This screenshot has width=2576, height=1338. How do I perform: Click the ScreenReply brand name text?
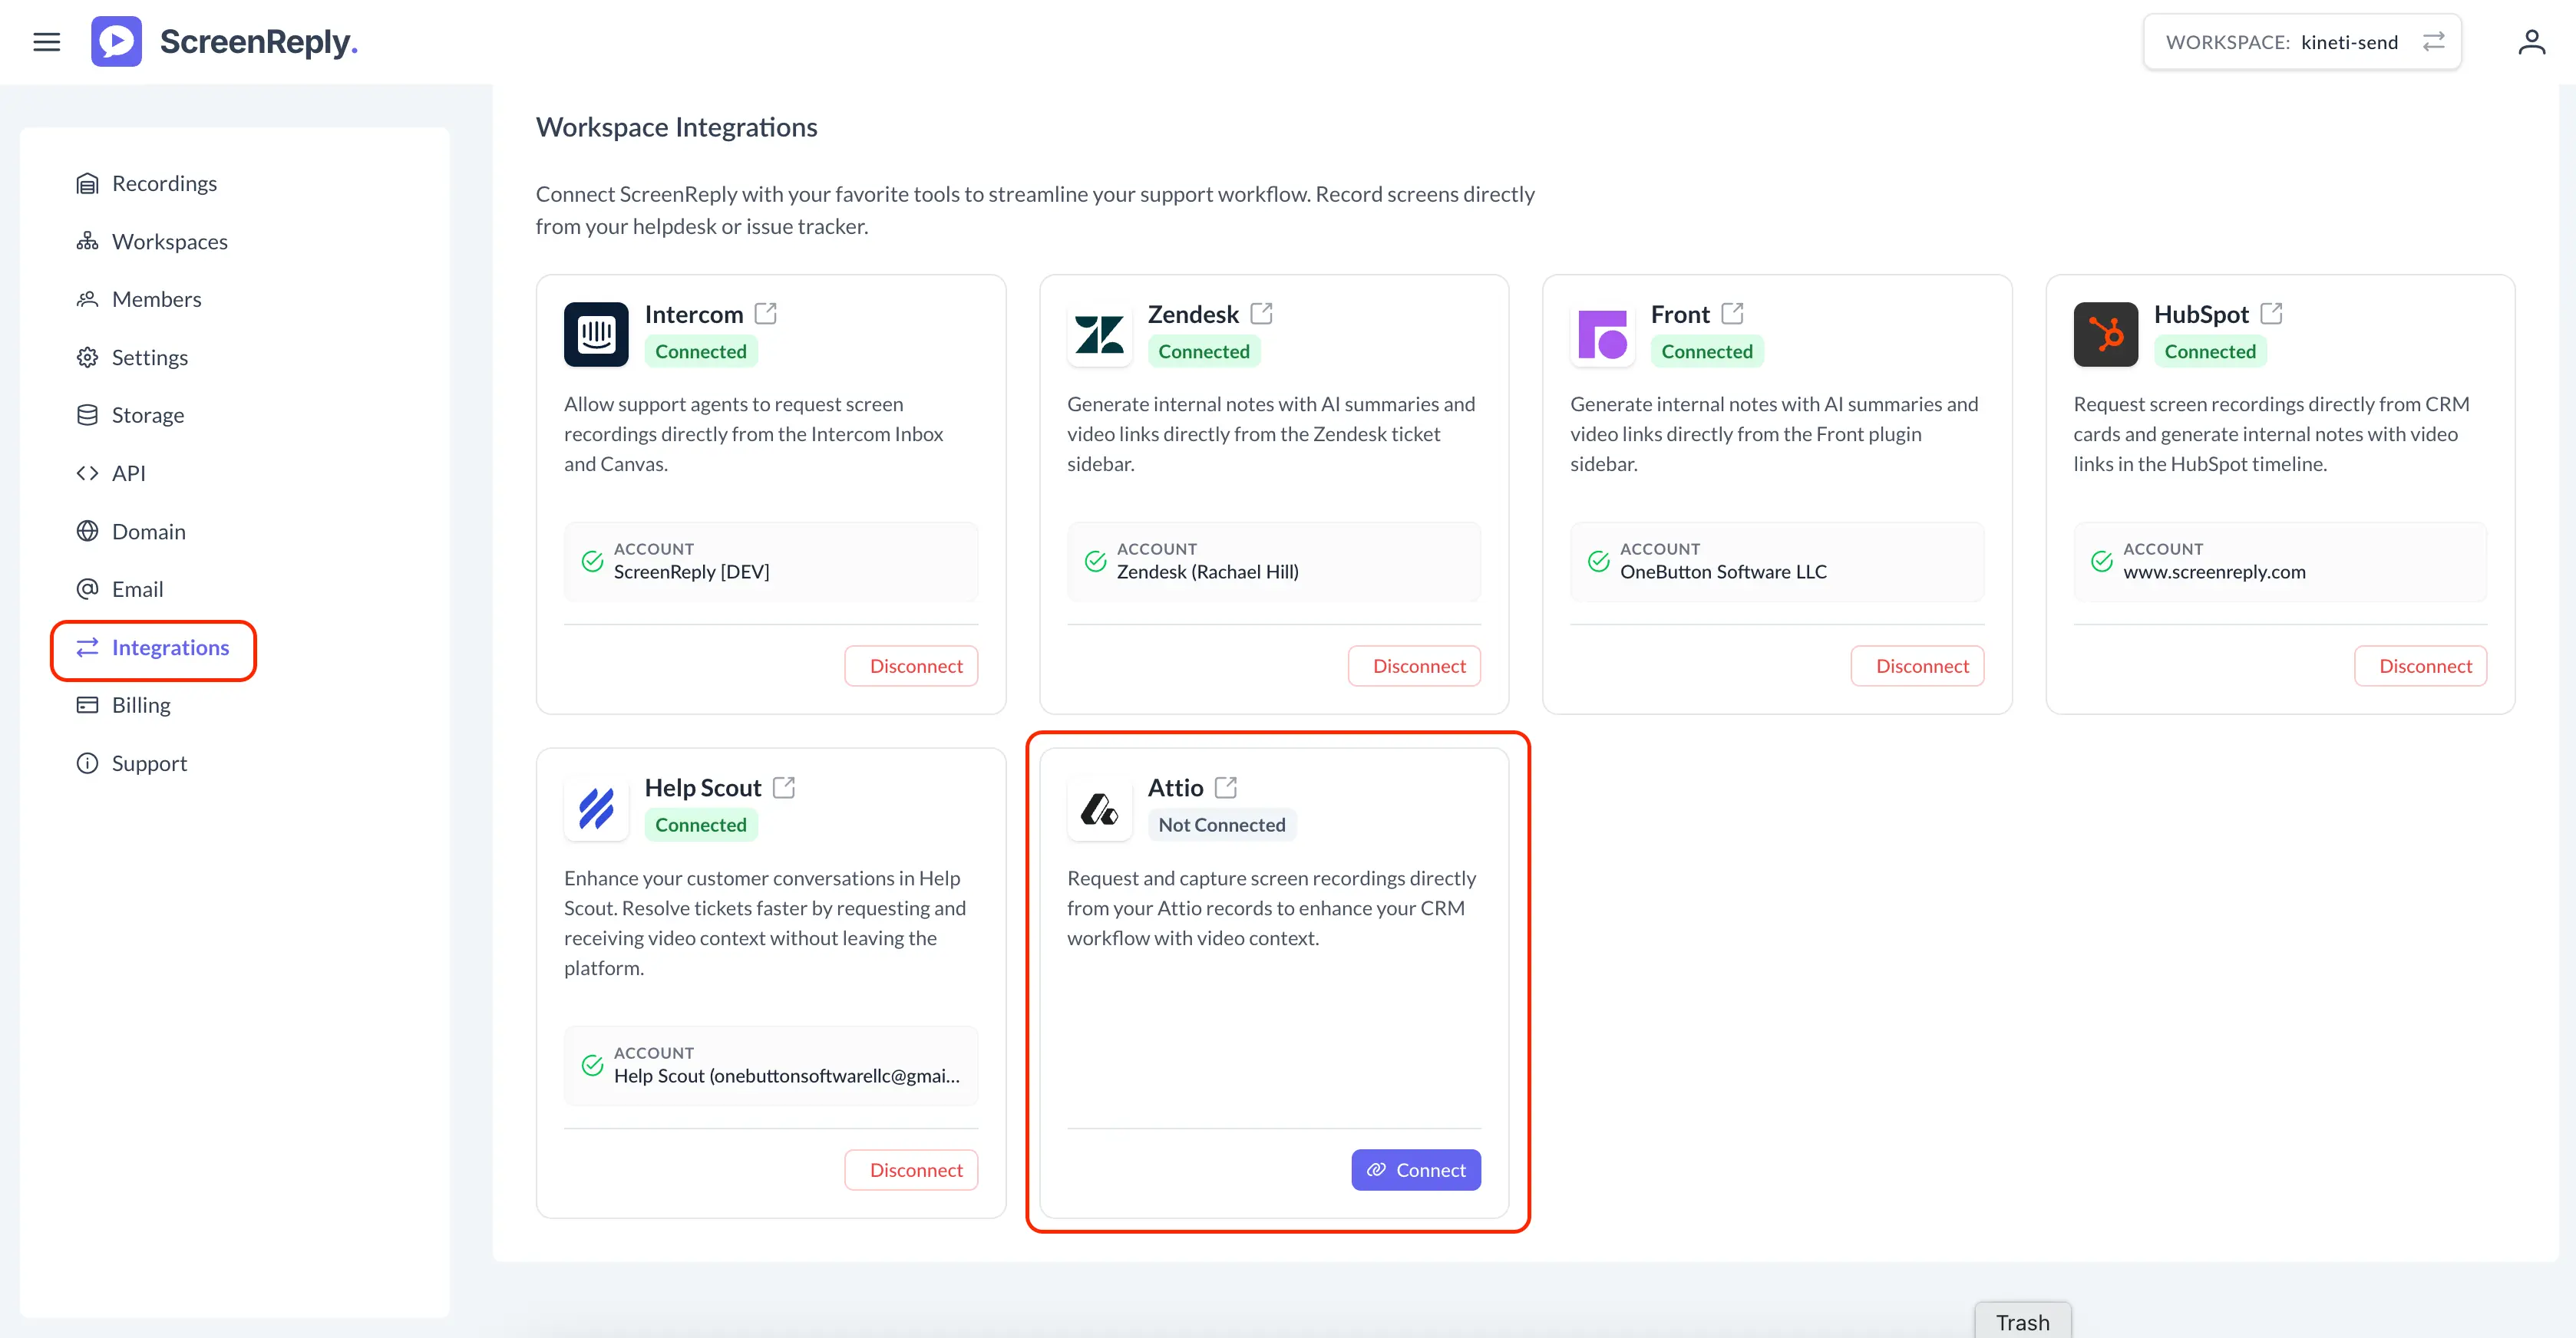[258, 42]
